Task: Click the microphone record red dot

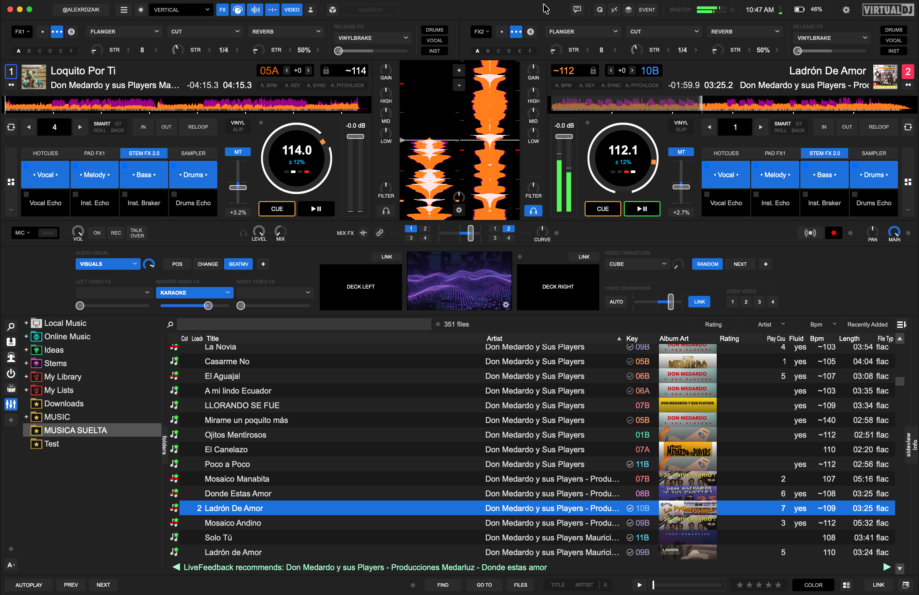Action: point(833,233)
